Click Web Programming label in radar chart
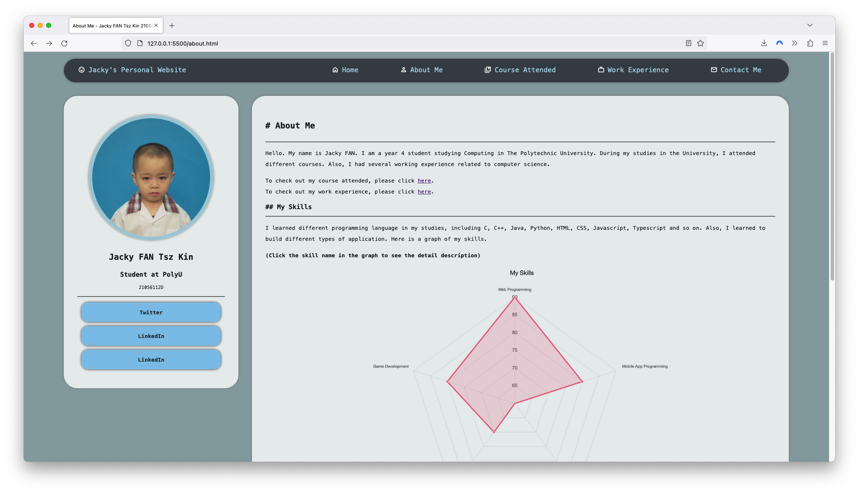The width and height of the screenshot is (859, 493). point(514,290)
